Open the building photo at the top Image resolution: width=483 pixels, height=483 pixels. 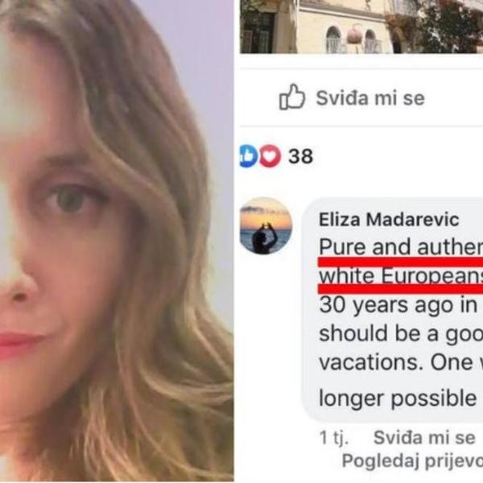[x=361, y=27]
